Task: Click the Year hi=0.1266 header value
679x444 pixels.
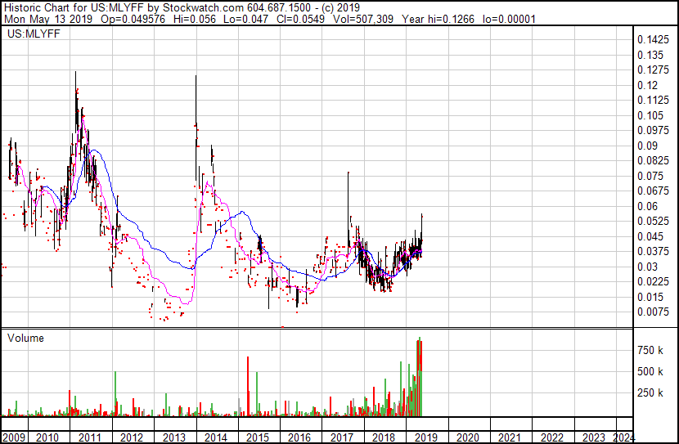Action: point(438,19)
